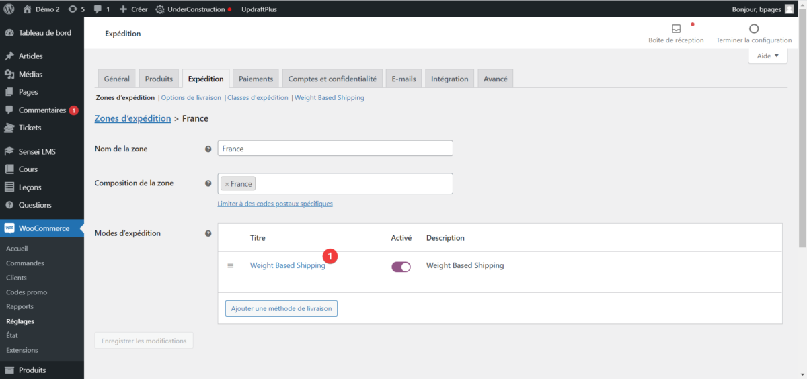Click the WordPress logo icon

(9, 9)
